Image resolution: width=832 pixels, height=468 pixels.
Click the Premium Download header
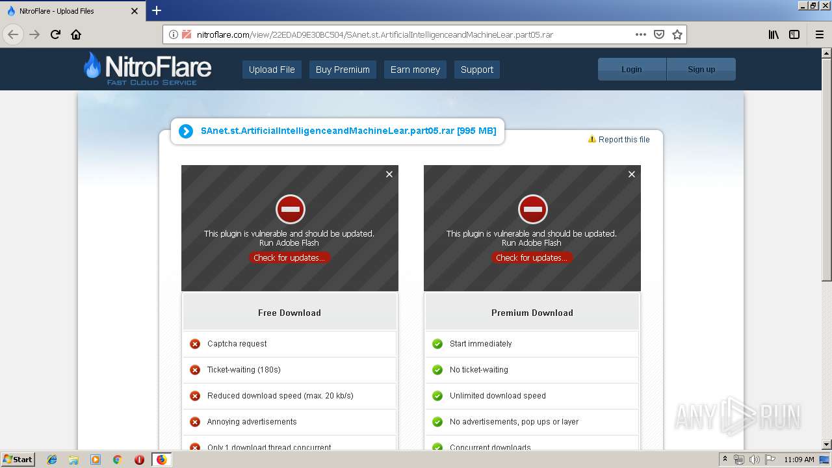532,313
